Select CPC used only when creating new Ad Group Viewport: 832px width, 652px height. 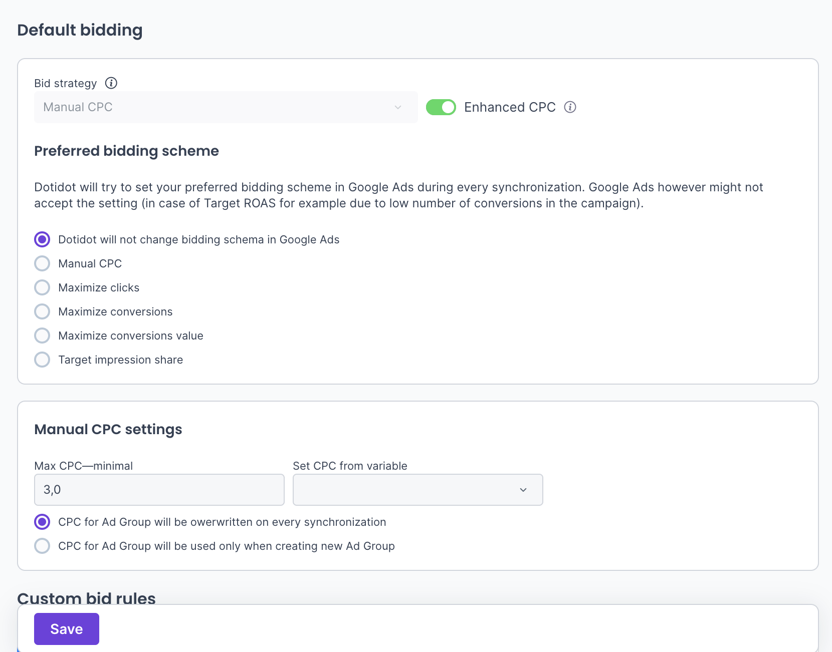tap(42, 546)
